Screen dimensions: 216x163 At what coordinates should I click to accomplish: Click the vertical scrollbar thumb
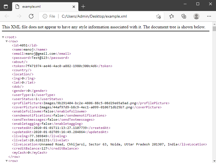point(214,29)
